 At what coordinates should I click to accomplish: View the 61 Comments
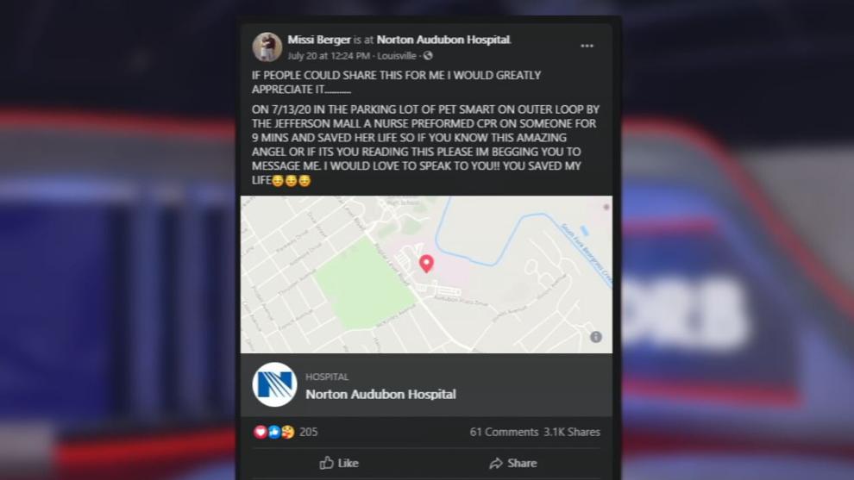click(504, 432)
